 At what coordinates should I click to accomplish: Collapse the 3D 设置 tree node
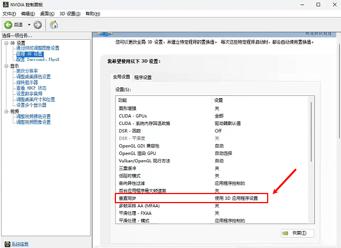[6, 43]
